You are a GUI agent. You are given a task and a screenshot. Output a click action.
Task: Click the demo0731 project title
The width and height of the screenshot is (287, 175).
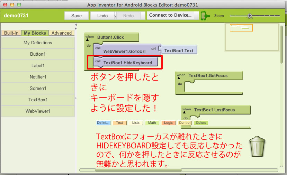click(x=16, y=16)
